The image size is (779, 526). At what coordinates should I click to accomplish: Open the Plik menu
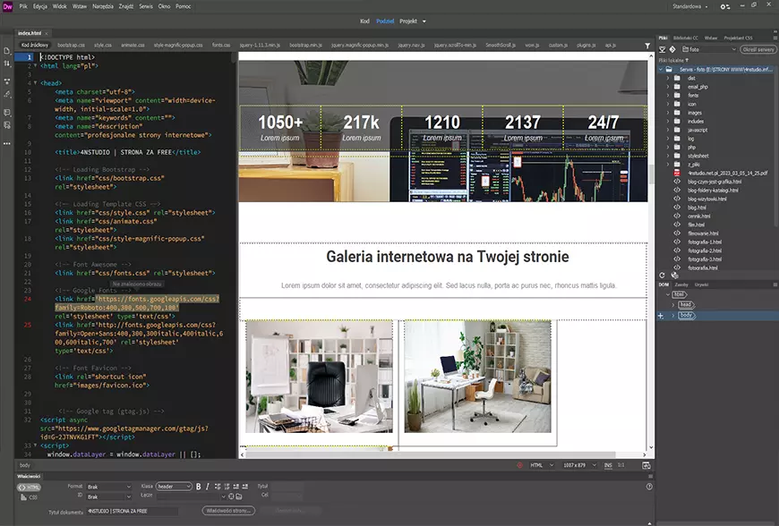tap(23, 6)
